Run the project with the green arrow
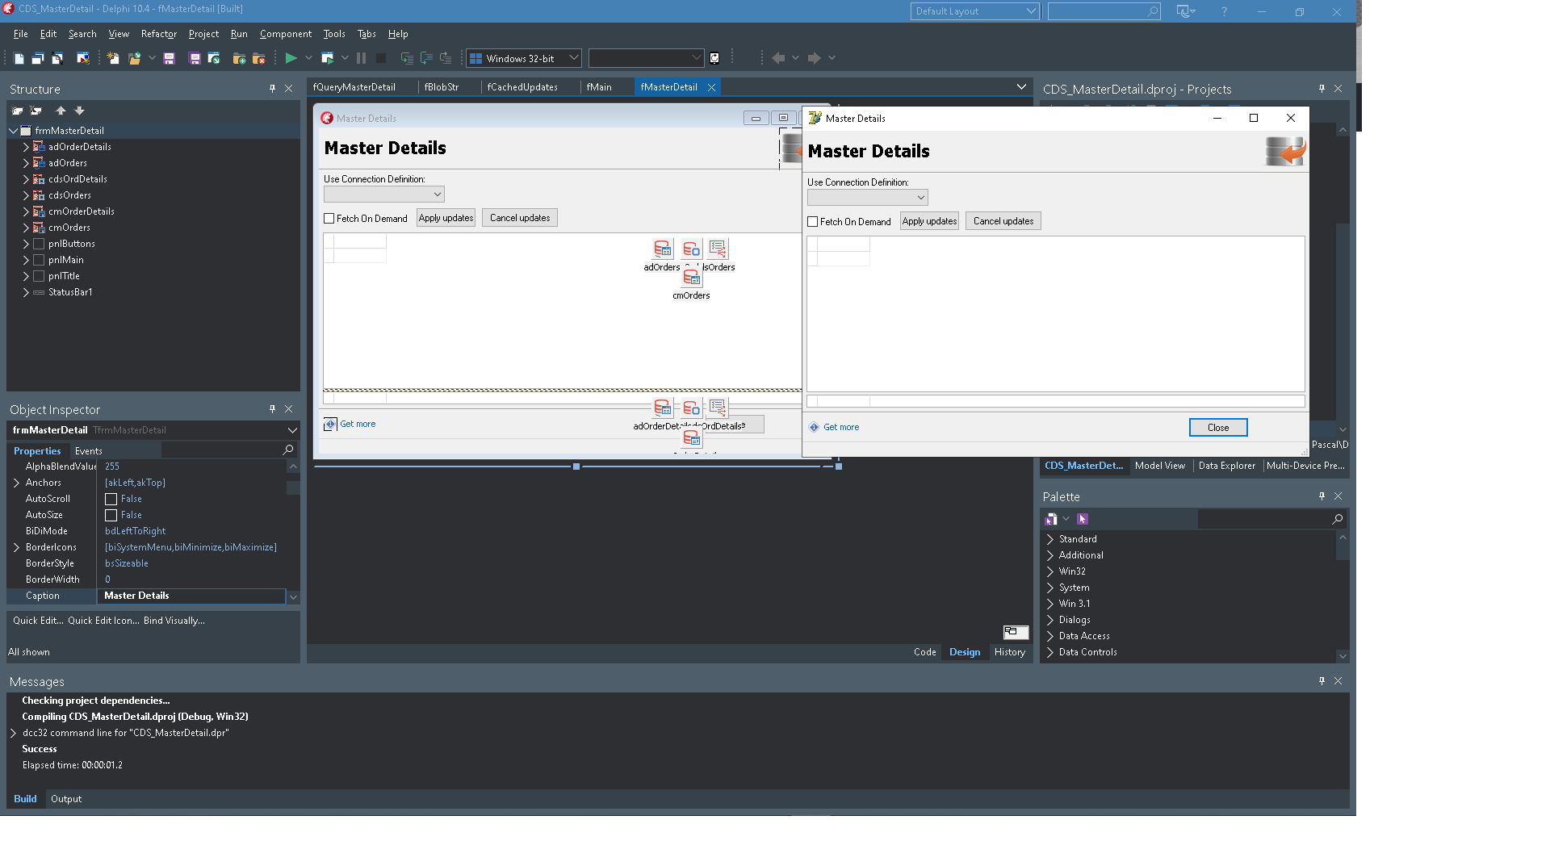This screenshot has width=1550, height=845. click(x=291, y=58)
